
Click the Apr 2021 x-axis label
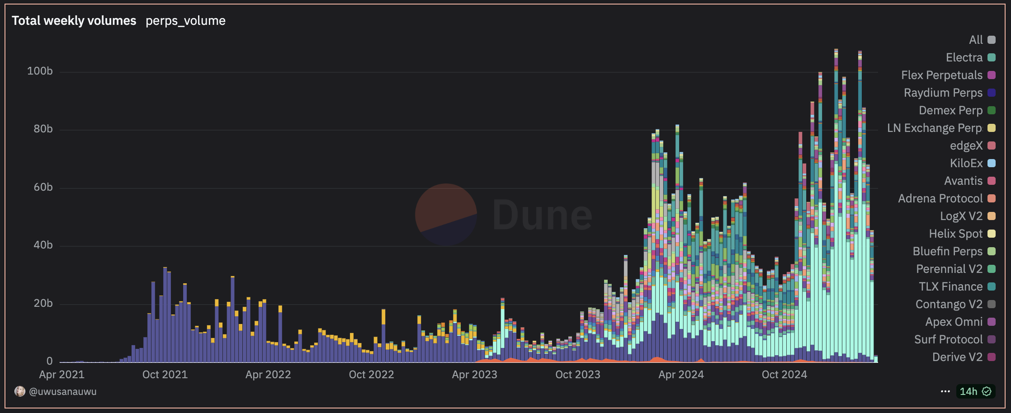tap(62, 374)
